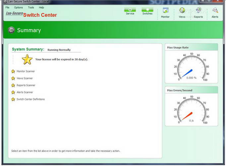Click the Service power button

tap(130, 10)
